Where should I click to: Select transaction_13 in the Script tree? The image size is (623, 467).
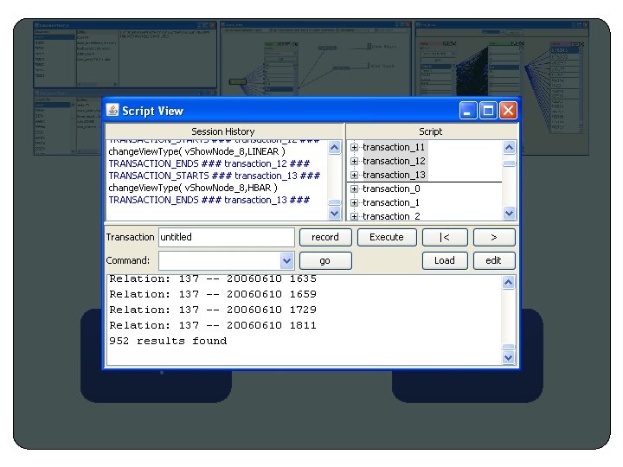pyautogui.click(x=395, y=175)
